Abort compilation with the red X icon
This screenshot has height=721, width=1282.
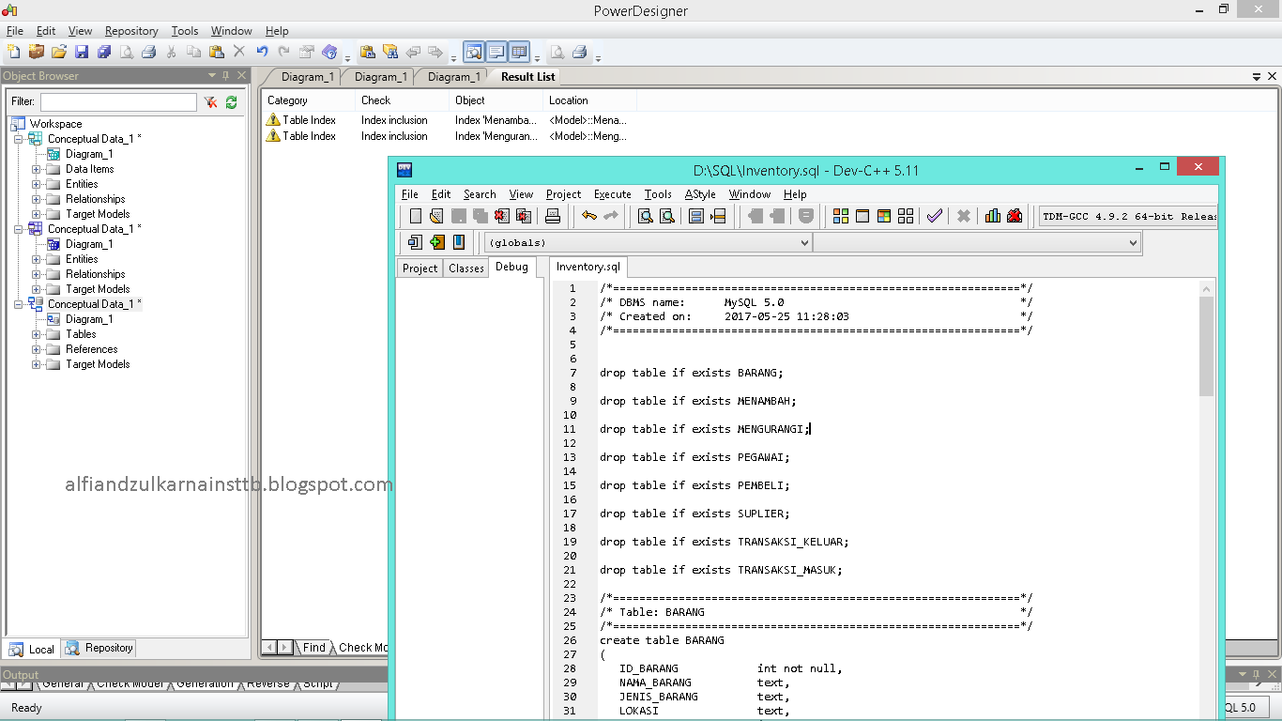click(x=962, y=216)
